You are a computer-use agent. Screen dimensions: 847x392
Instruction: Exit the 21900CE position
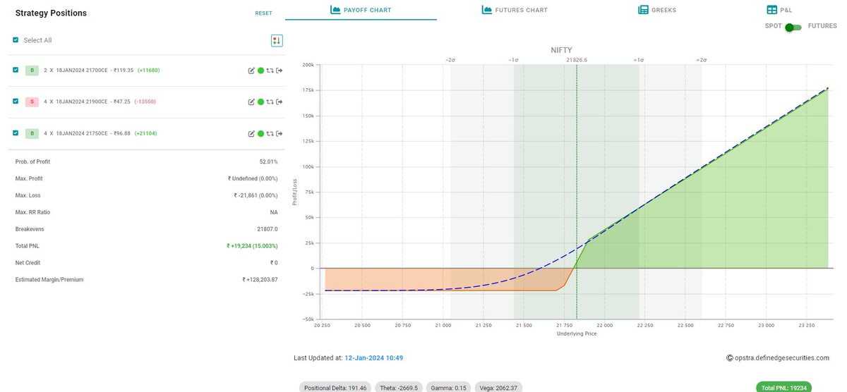[x=279, y=102]
